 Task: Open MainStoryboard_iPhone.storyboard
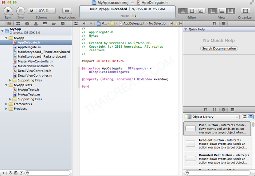[44, 52]
